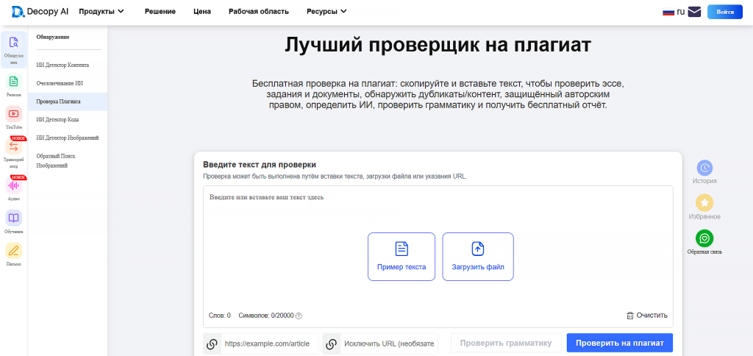The image size is (753, 356).
Task: Open the Решение menu item
Action: click(x=160, y=12)
